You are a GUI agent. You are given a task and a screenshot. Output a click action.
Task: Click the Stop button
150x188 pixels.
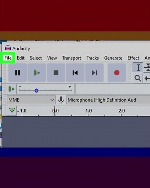56,73
